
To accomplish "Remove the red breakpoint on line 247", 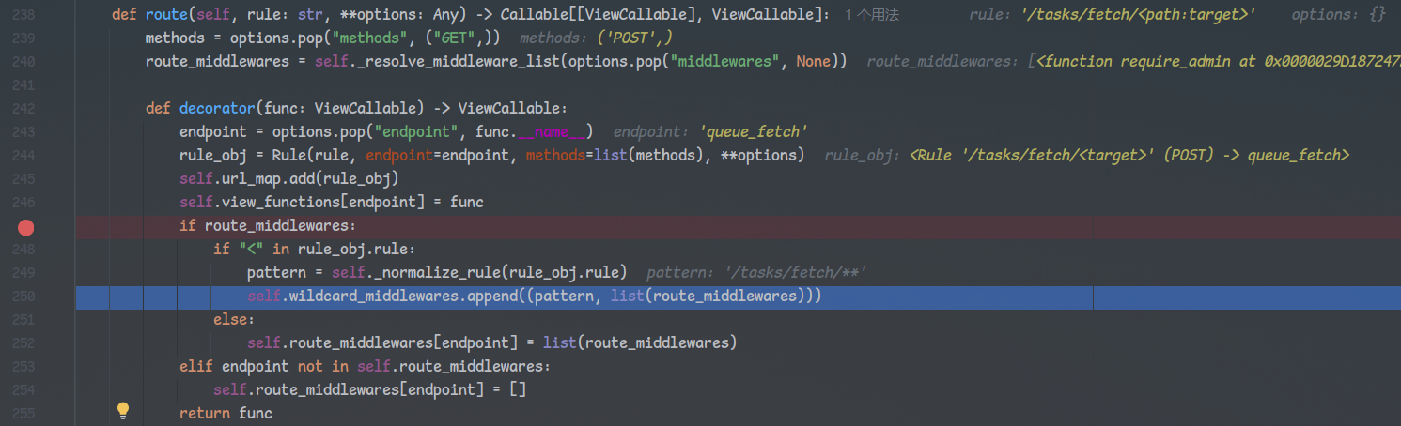I will (25, 227).
